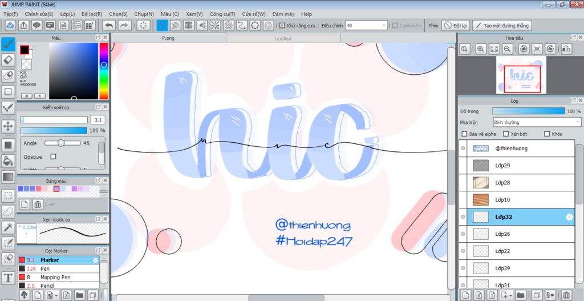Enable the concentric circle snap guide

(229, 25)
